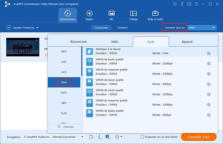Image resolution: width=223 pixels, height=144 pixels.
Task: Select WMA8 de haute qualité preset
Action: [151, 92]
